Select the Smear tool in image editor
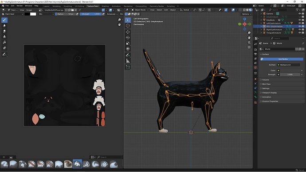Screen dimensions: 306x172 (4, 31)
